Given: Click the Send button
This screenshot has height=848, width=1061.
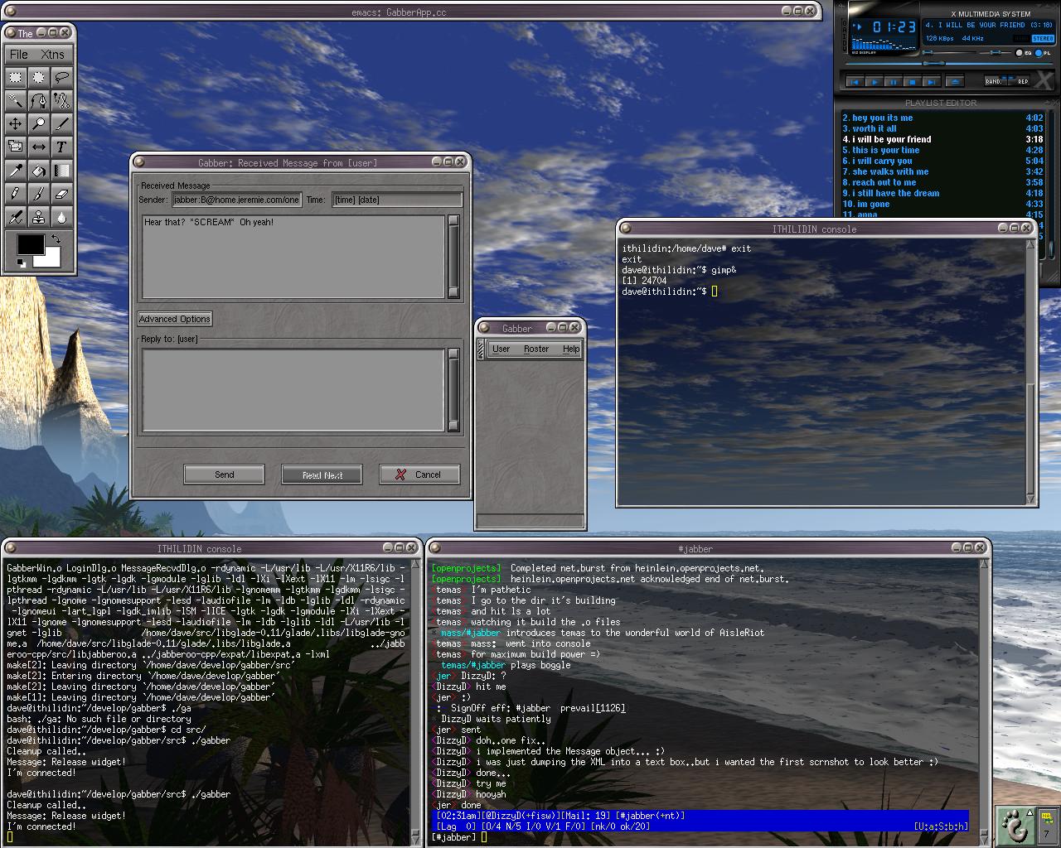Looking at the screenshot, I should (224, 475).
